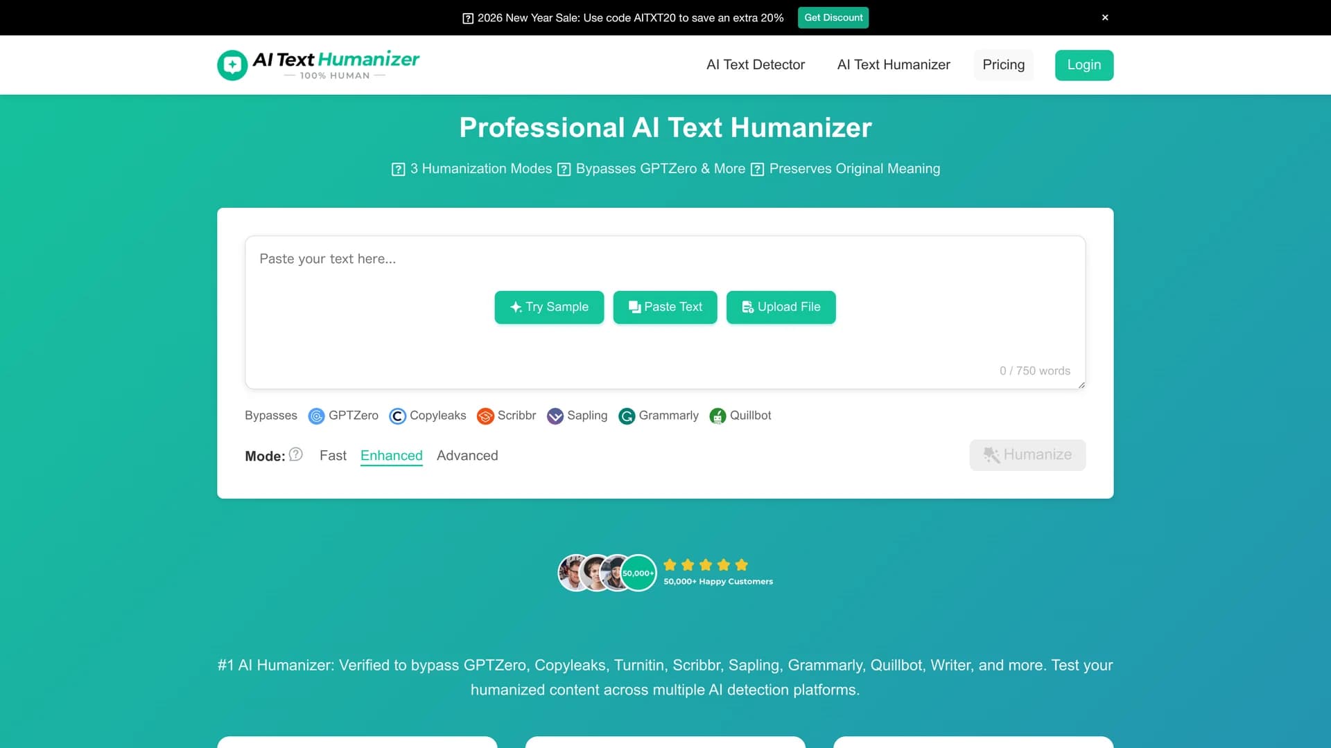Viewport: 1331px width, 748px height.
Task: Click the Grammarly logo icon
Action: click(x=627, y=416)
